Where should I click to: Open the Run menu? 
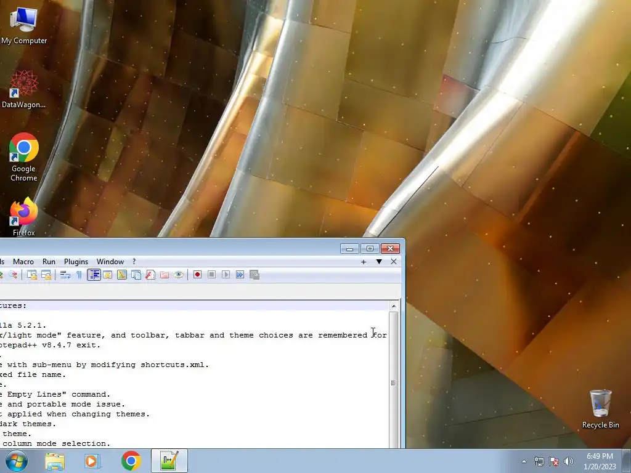(x=49, y=261)
